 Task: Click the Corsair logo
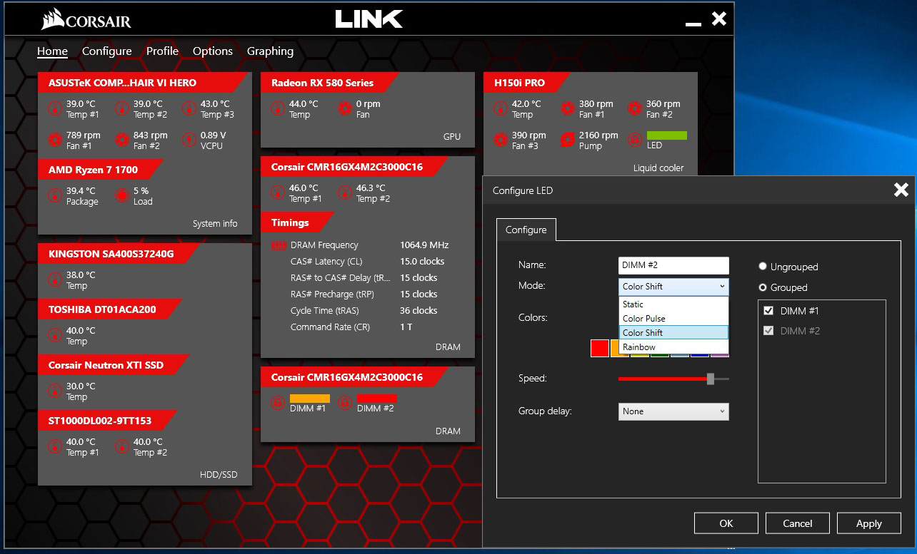click(86, 19)
